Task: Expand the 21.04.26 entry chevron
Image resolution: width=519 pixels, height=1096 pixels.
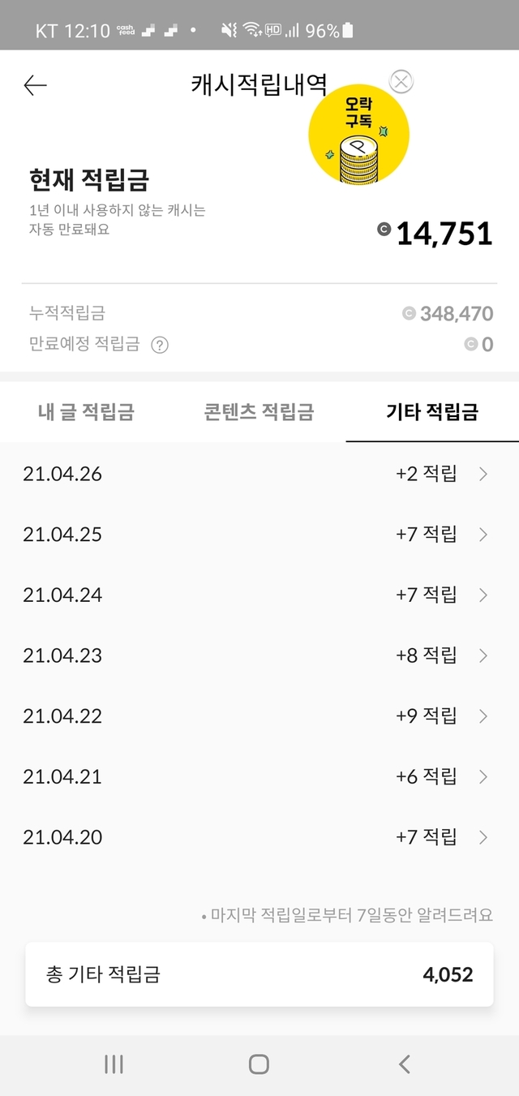Action: pyautogui.click(x=483, y=475)
